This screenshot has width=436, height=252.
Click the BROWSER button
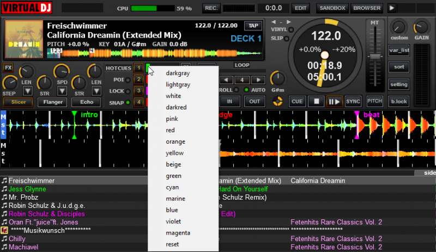coord(367,8)
